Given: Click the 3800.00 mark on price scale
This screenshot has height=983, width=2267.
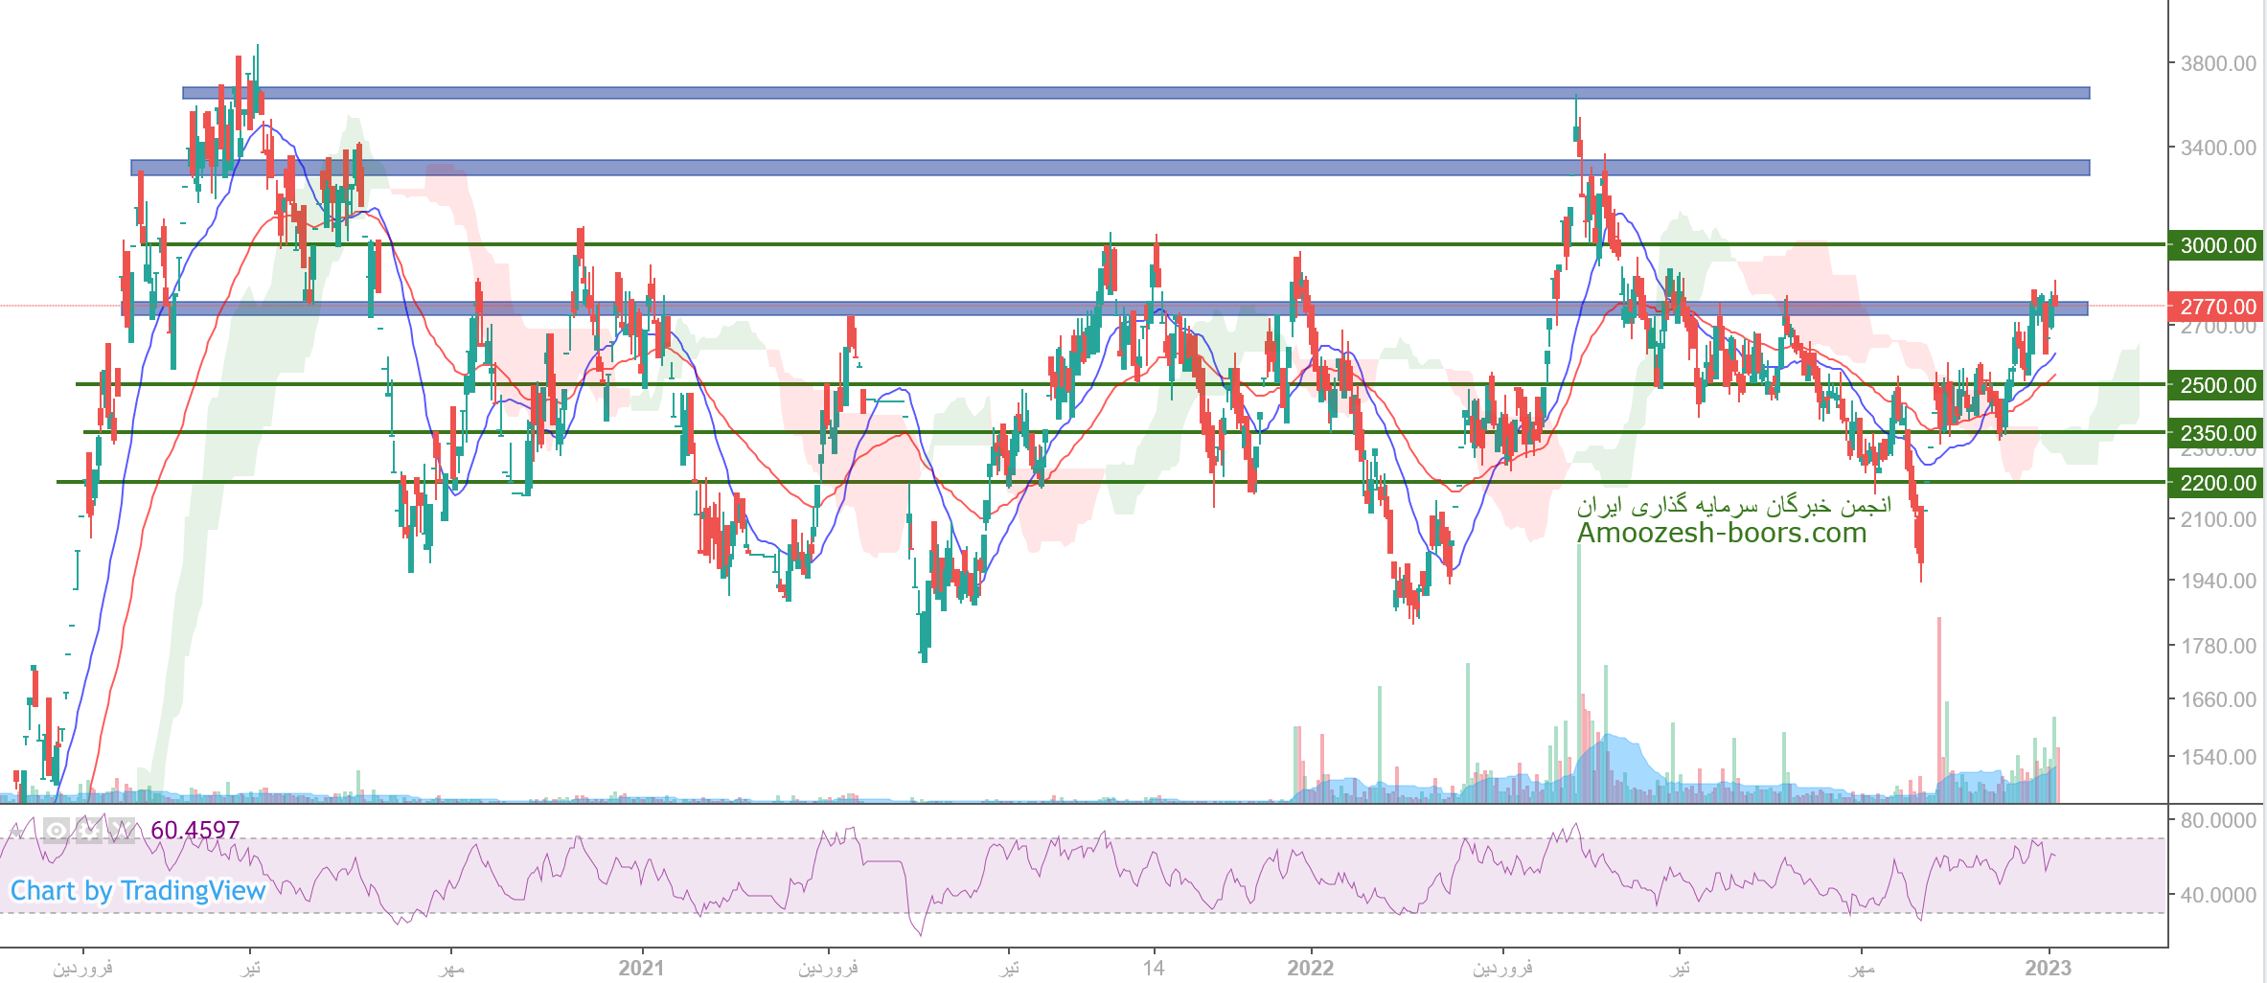Looking at the screenshot, I should 2217,64.
